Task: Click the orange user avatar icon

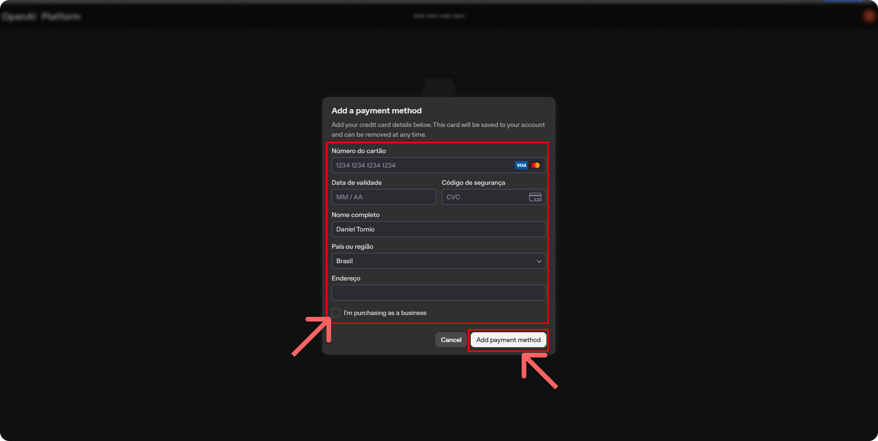Action: [869, 16]
